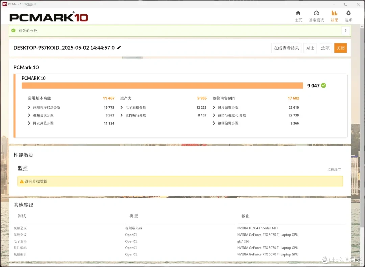Click the value 8 593

[110, 115]
